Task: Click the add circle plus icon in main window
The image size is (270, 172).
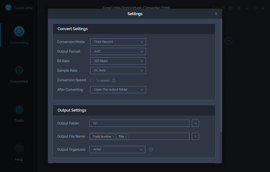Action: pos(229,41)
